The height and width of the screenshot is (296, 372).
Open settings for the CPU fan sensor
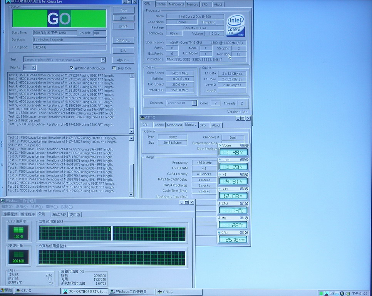click(243, 233)
